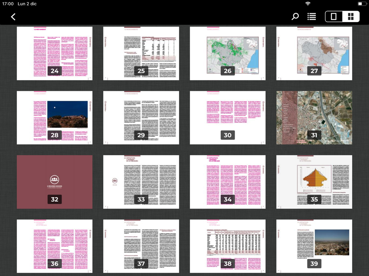369x276 pixels.
Task: Open page 35 population pyramid thumbnail
Action: 314,182
